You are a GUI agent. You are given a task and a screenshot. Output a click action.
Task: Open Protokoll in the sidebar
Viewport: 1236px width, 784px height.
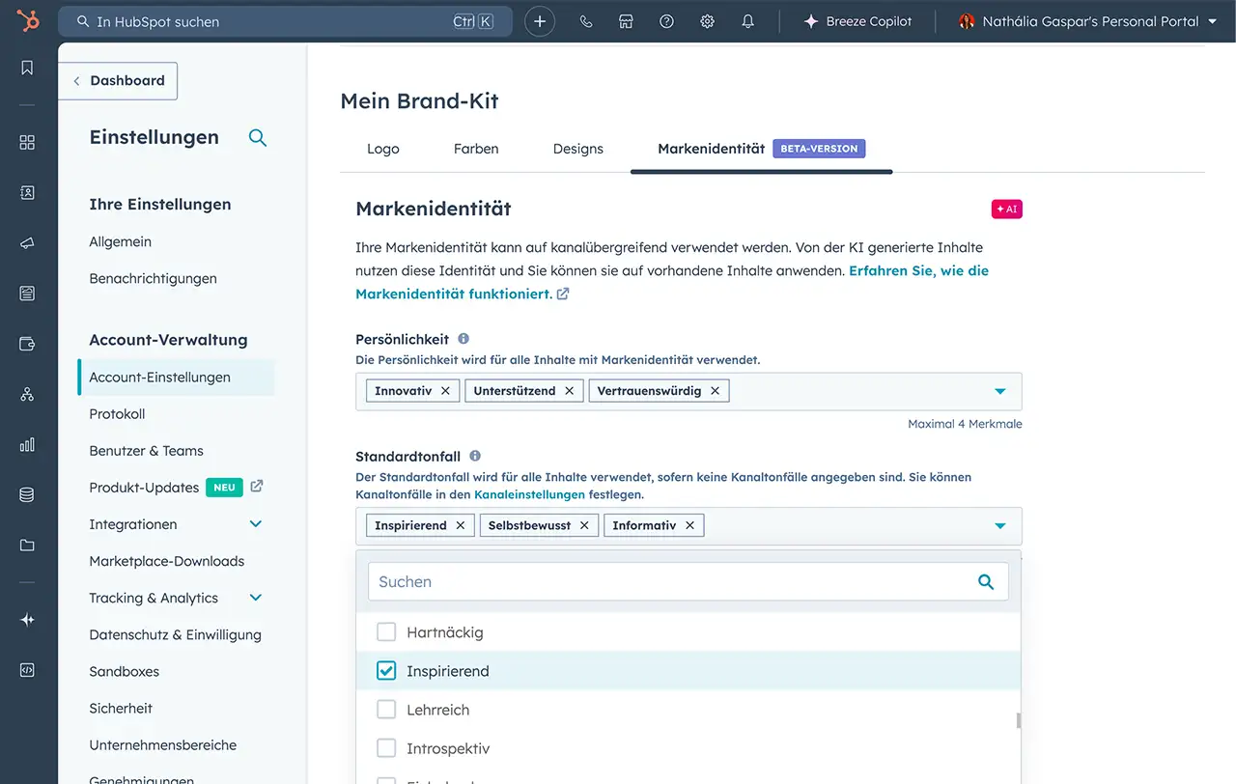117,413
